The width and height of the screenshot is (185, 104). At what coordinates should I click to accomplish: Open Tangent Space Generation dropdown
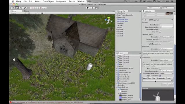166,37
